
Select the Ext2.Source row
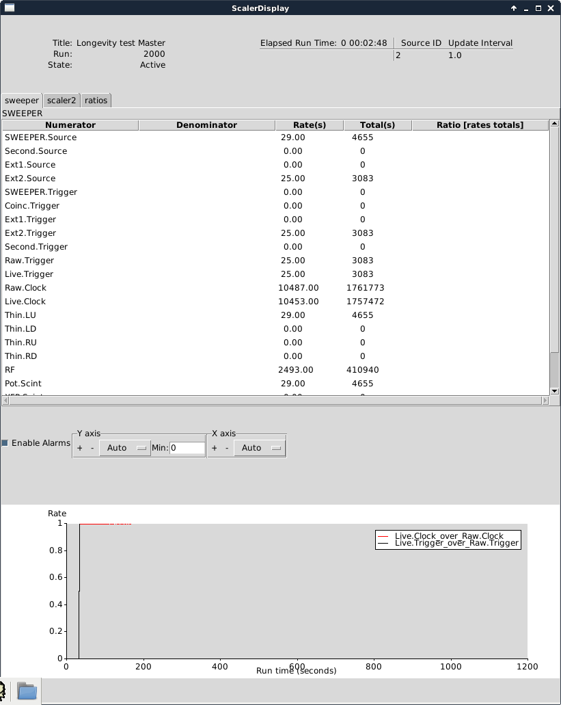pyautogui.click(x=276, y=178)
